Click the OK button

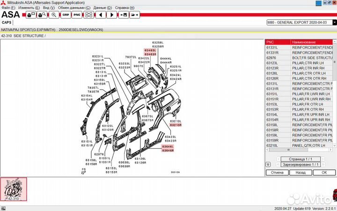coord(324,173)
